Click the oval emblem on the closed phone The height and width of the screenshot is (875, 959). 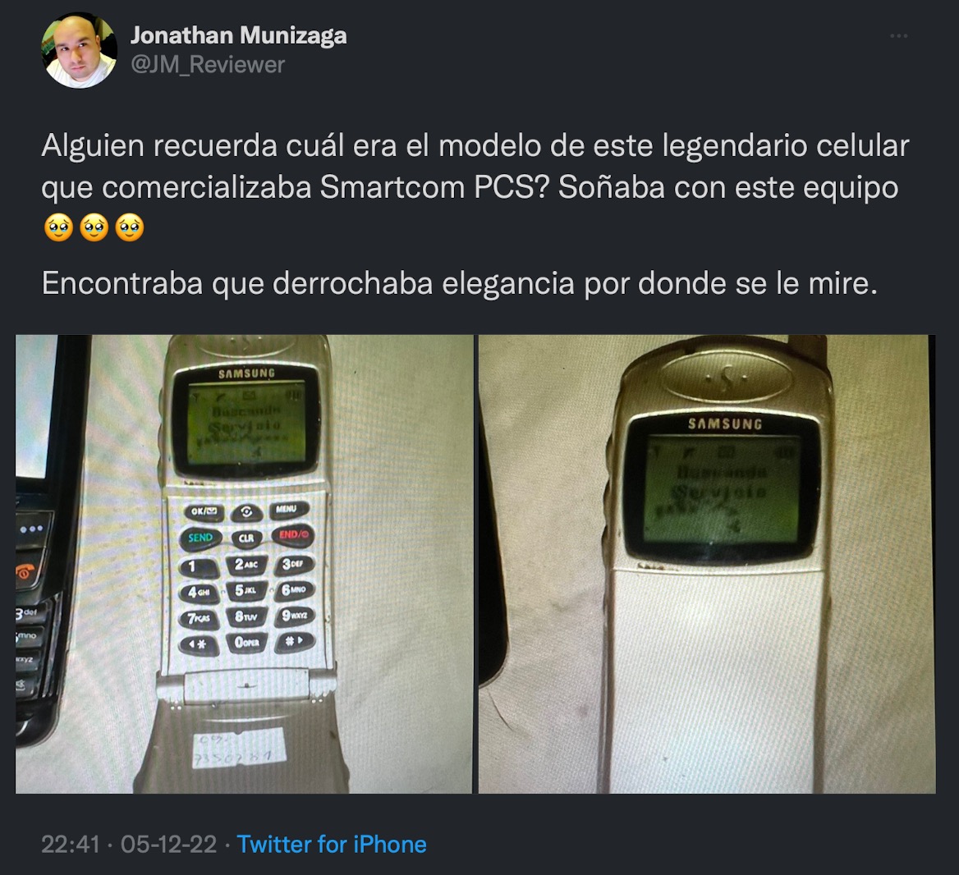[x=727, y=375]
